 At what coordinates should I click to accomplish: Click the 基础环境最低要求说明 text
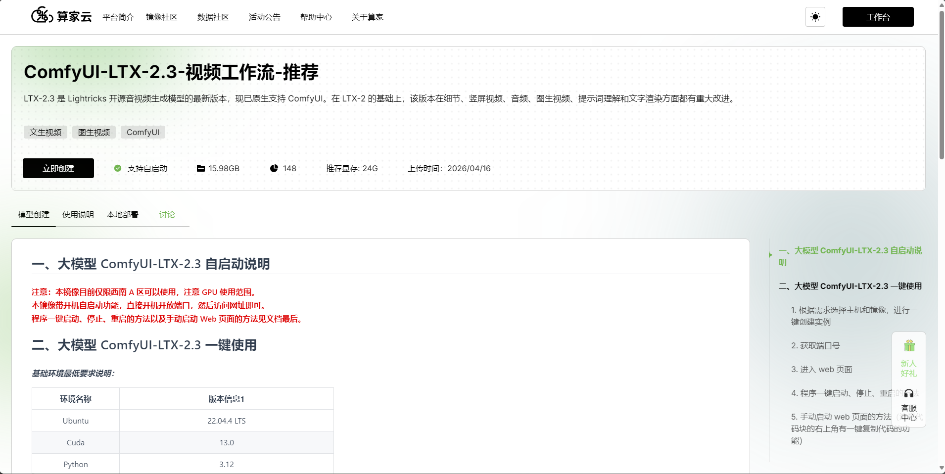coord(73,373)
